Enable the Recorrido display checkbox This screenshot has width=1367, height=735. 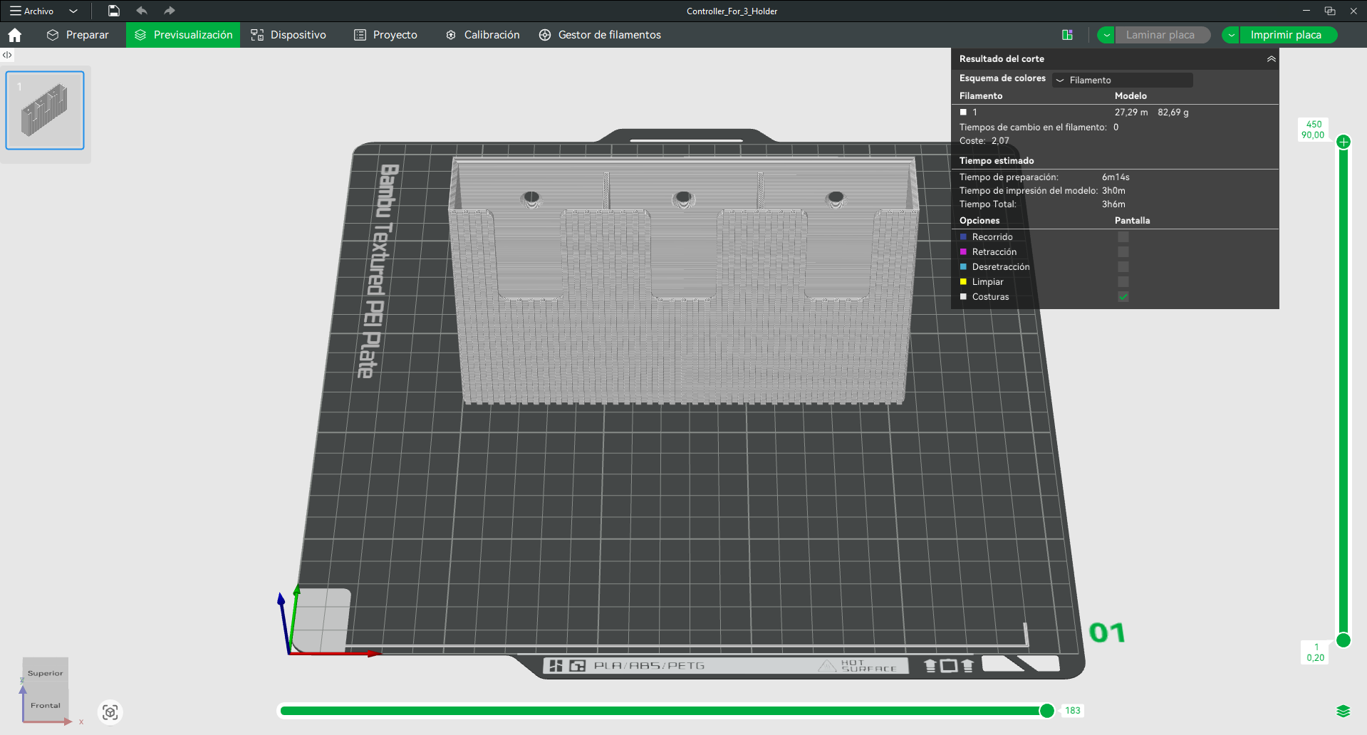(1123, 237)
